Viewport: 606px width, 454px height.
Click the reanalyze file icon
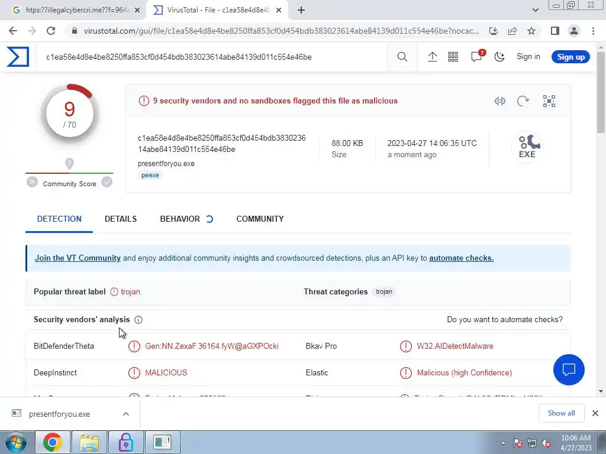tap(523, 101)
